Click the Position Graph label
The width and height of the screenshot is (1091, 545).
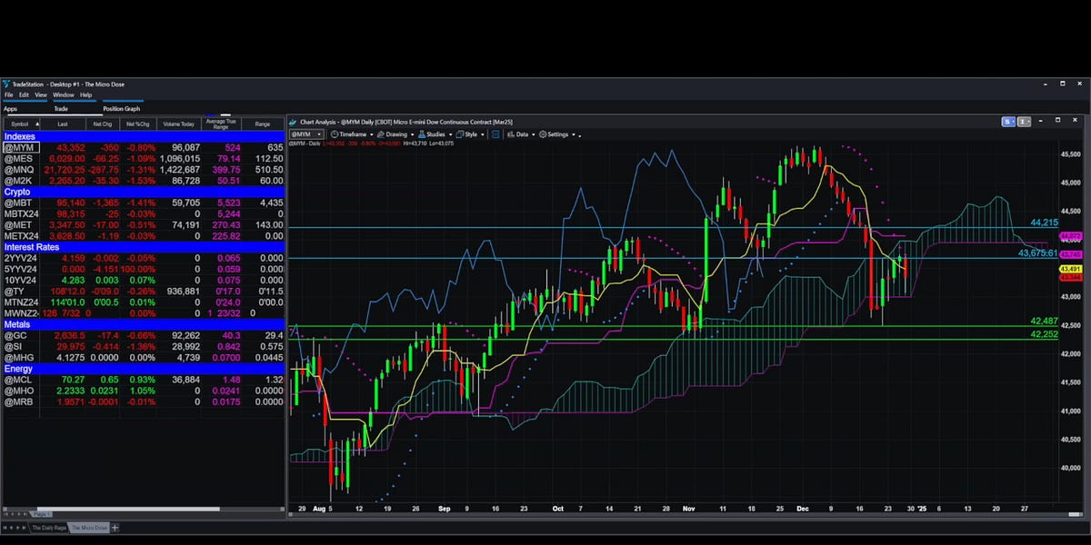coord(121,108)
